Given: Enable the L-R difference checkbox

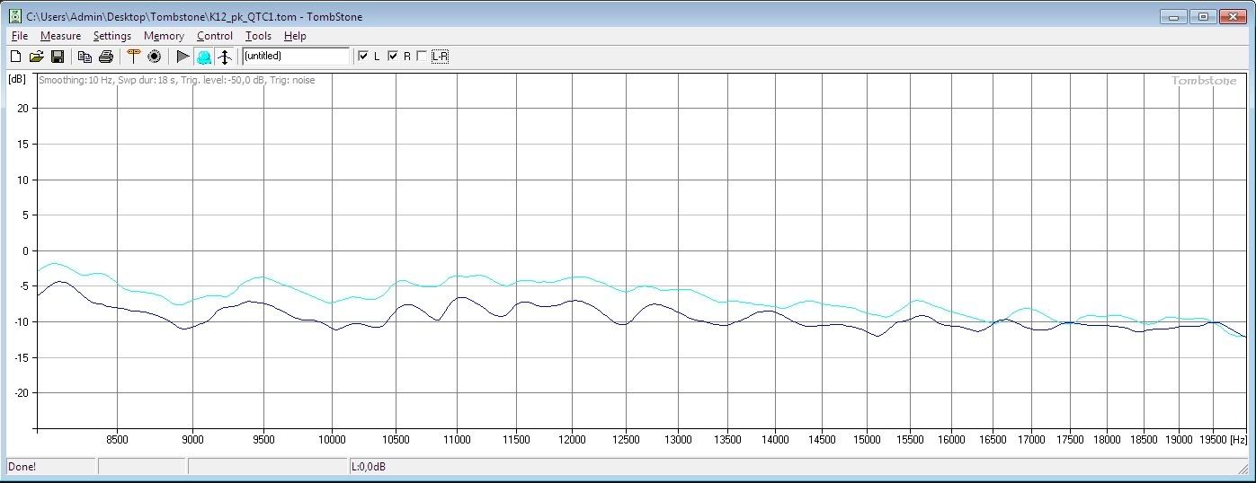Looking at the screenshot, I should (x=423, y=57).
